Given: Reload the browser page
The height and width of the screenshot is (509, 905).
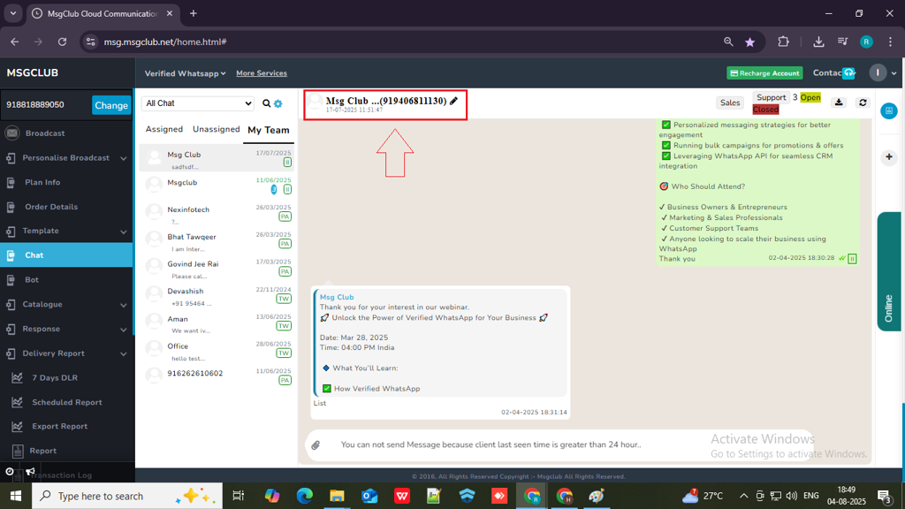Looking at the screenshot, I should (x=63, y=42).
